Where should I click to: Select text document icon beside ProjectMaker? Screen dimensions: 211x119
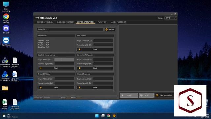click(15, 62)
